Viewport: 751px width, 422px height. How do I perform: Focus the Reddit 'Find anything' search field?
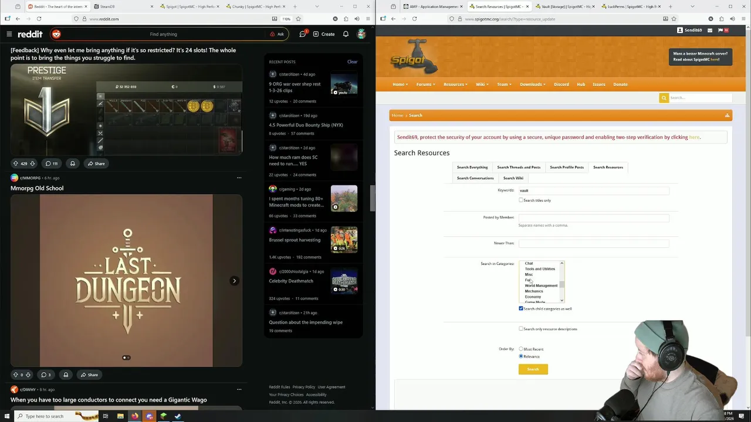(x=164, y=34)
